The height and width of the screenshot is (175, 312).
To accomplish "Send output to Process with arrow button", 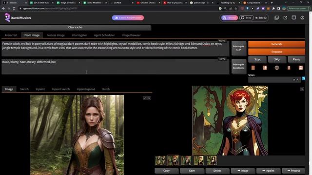I will [293, 171].
